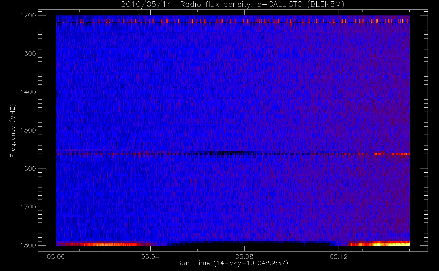The image size is (439, 271).
Task: Select the 1700 frequency tick label
Action: tap(28, 207)
